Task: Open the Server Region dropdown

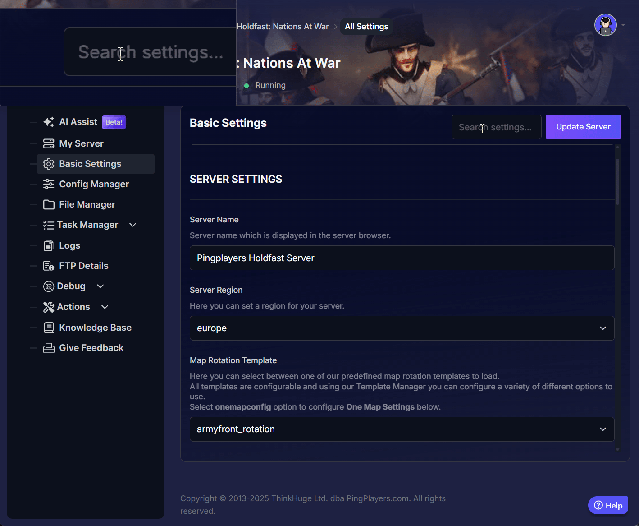Action: pyautogui.click(x=402, y=328)
